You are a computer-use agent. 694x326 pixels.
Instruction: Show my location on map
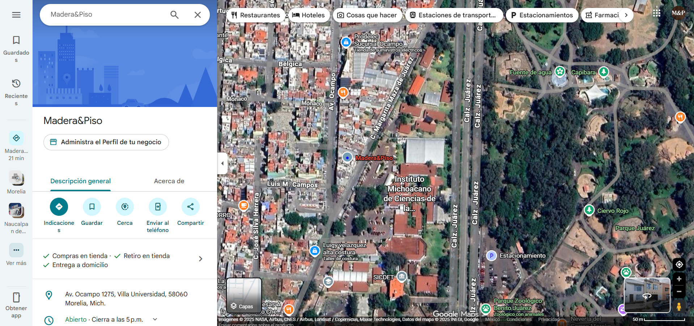pos(679,265)
